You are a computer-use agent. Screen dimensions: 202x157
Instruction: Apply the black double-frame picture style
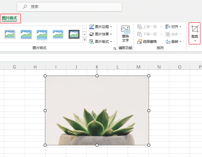tap(74, 34)
